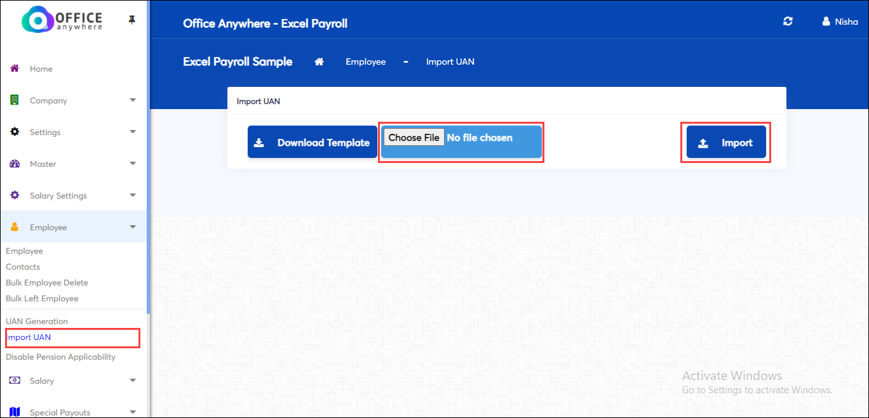869x418 pixels.
Task: Open the Master menu label
Action: (43, 164)
